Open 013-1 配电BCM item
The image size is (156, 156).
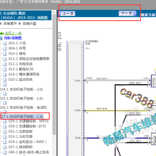pos(21,69)
